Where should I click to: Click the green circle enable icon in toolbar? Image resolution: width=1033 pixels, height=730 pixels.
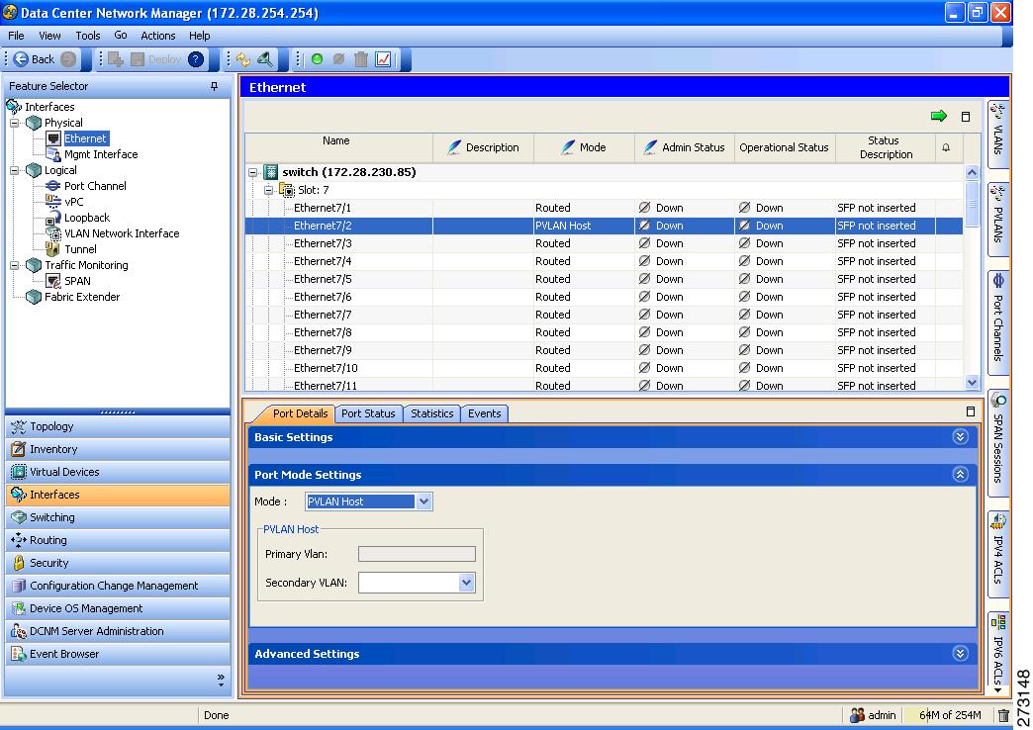click(317, 59)
